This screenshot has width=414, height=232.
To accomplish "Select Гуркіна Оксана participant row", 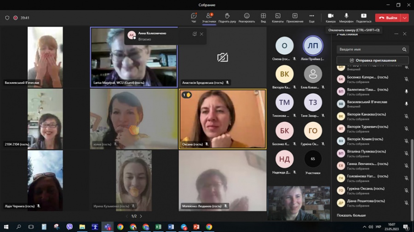I will [x=372, y=190].
